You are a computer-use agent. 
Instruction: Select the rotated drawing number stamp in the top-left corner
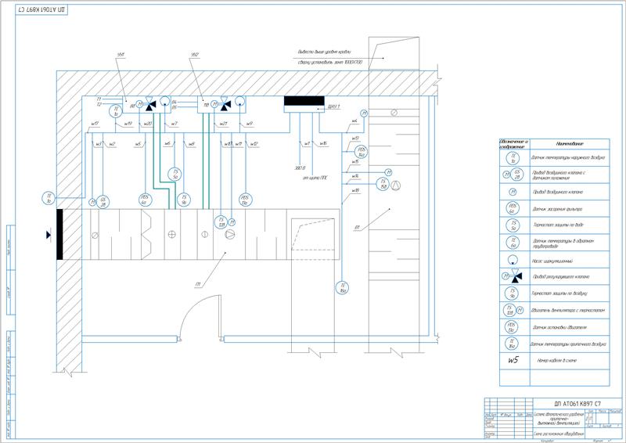(41, 10)
